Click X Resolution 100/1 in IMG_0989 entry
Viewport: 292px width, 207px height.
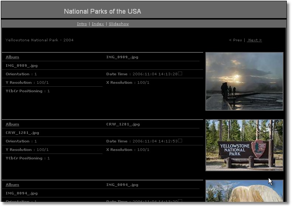pos(128,83)
